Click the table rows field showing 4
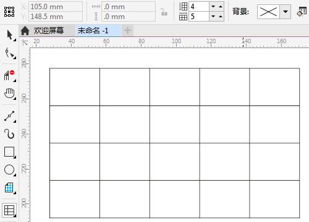The image size is (309, 222). click(x=199, y=7)
